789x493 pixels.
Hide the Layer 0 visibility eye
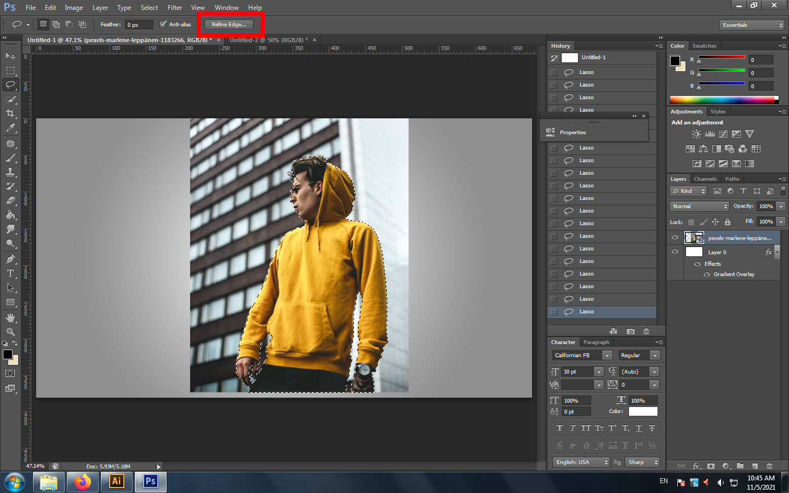click(675, 252)
